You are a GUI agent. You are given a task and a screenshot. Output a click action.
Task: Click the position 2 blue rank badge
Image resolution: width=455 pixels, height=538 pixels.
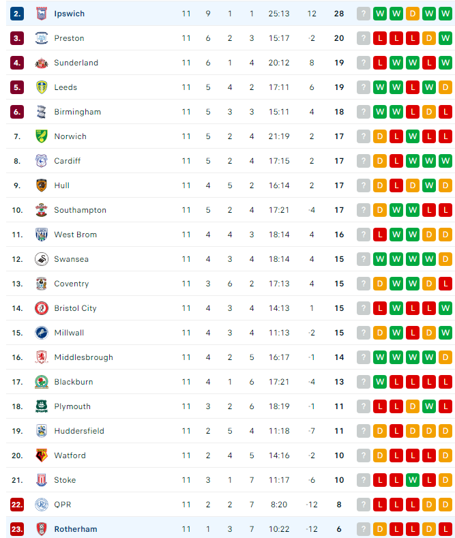(x=17, y=14)
